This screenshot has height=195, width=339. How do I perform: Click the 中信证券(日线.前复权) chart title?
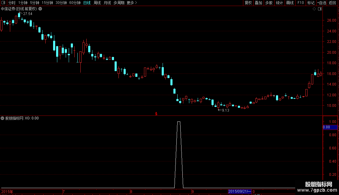click(19, 9)
